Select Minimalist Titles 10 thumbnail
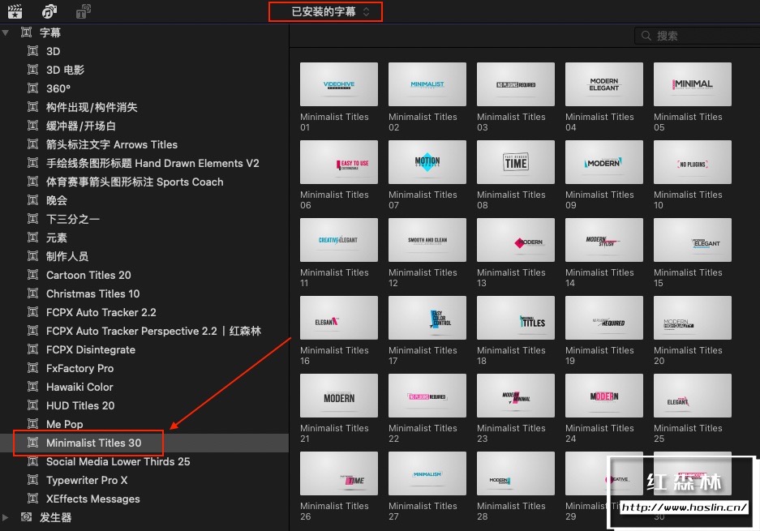Screen dimensions: 760x531 (692, 162)
